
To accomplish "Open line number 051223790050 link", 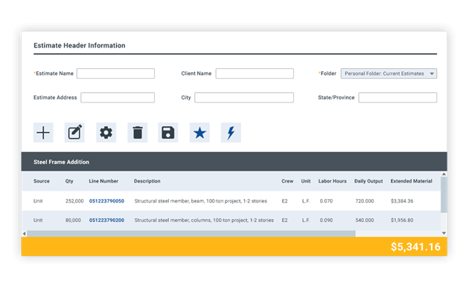I will (106, 201).
